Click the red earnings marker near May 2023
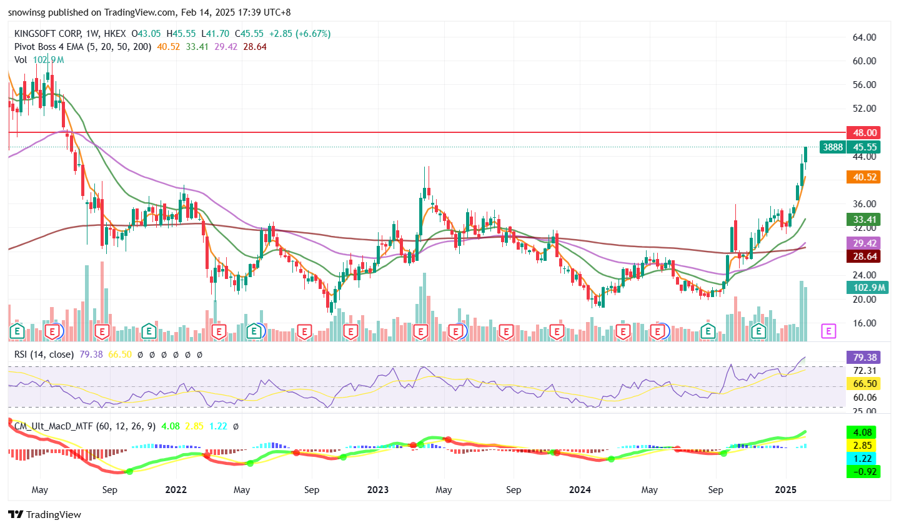Screen dimensions: 899x528 pyautogui.click(x=457, y=331)
